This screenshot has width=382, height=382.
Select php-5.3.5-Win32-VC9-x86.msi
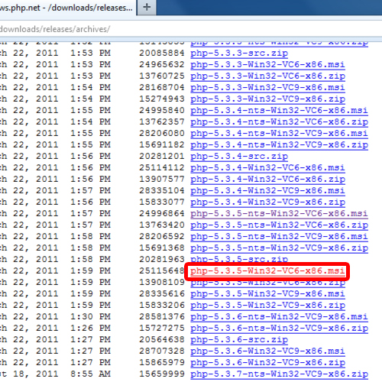tap(267, 293)
